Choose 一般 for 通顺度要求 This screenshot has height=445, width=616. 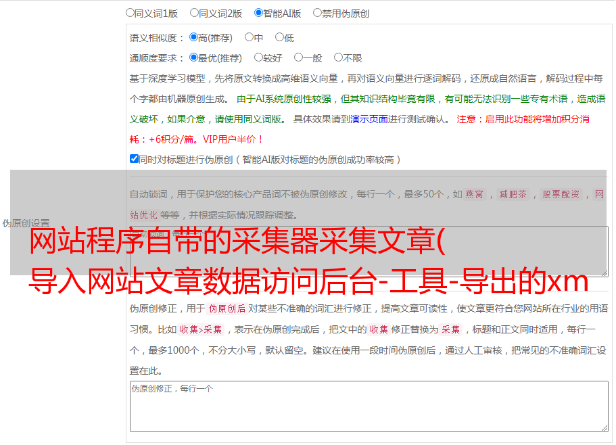click(299, 57)
